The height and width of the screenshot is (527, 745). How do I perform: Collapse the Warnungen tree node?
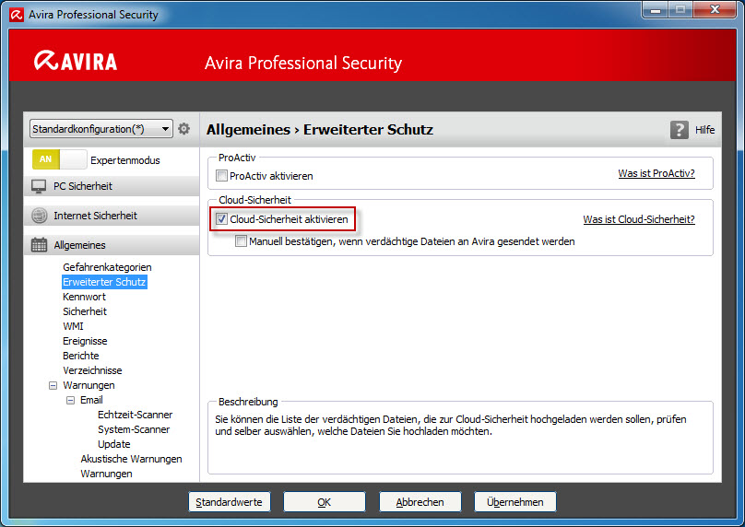click(53, 385)
